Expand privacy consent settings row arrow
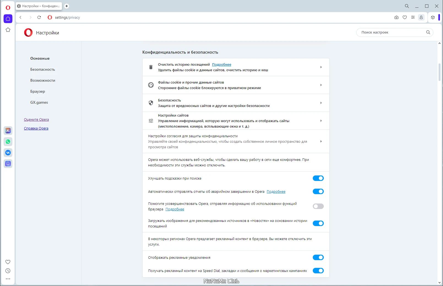 [321, 141]
